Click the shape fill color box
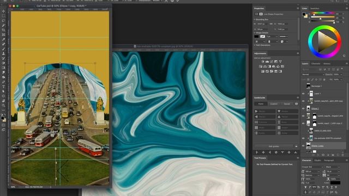 coord(257,36)
